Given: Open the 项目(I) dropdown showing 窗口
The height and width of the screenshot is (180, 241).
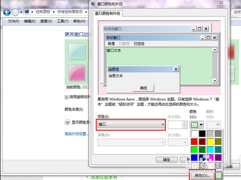Looking at the screenshot, I should point(131,124).
